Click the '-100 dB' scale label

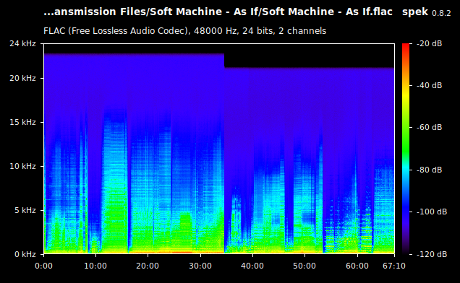(432, 212)
